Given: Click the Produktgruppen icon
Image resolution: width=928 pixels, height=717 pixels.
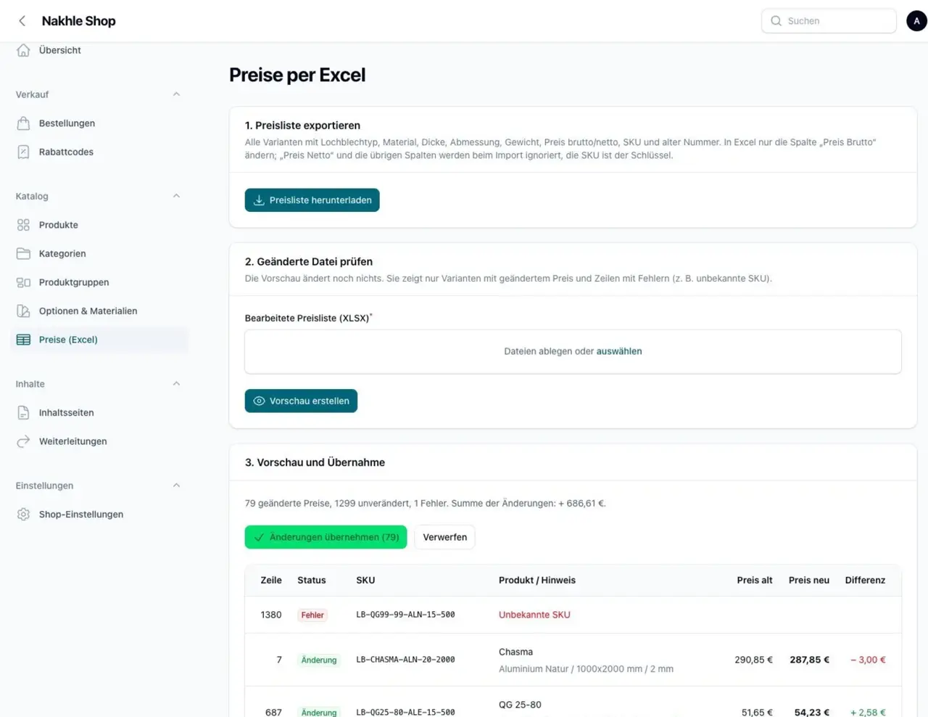Looking at the screenshot, I should pos(23,282).
